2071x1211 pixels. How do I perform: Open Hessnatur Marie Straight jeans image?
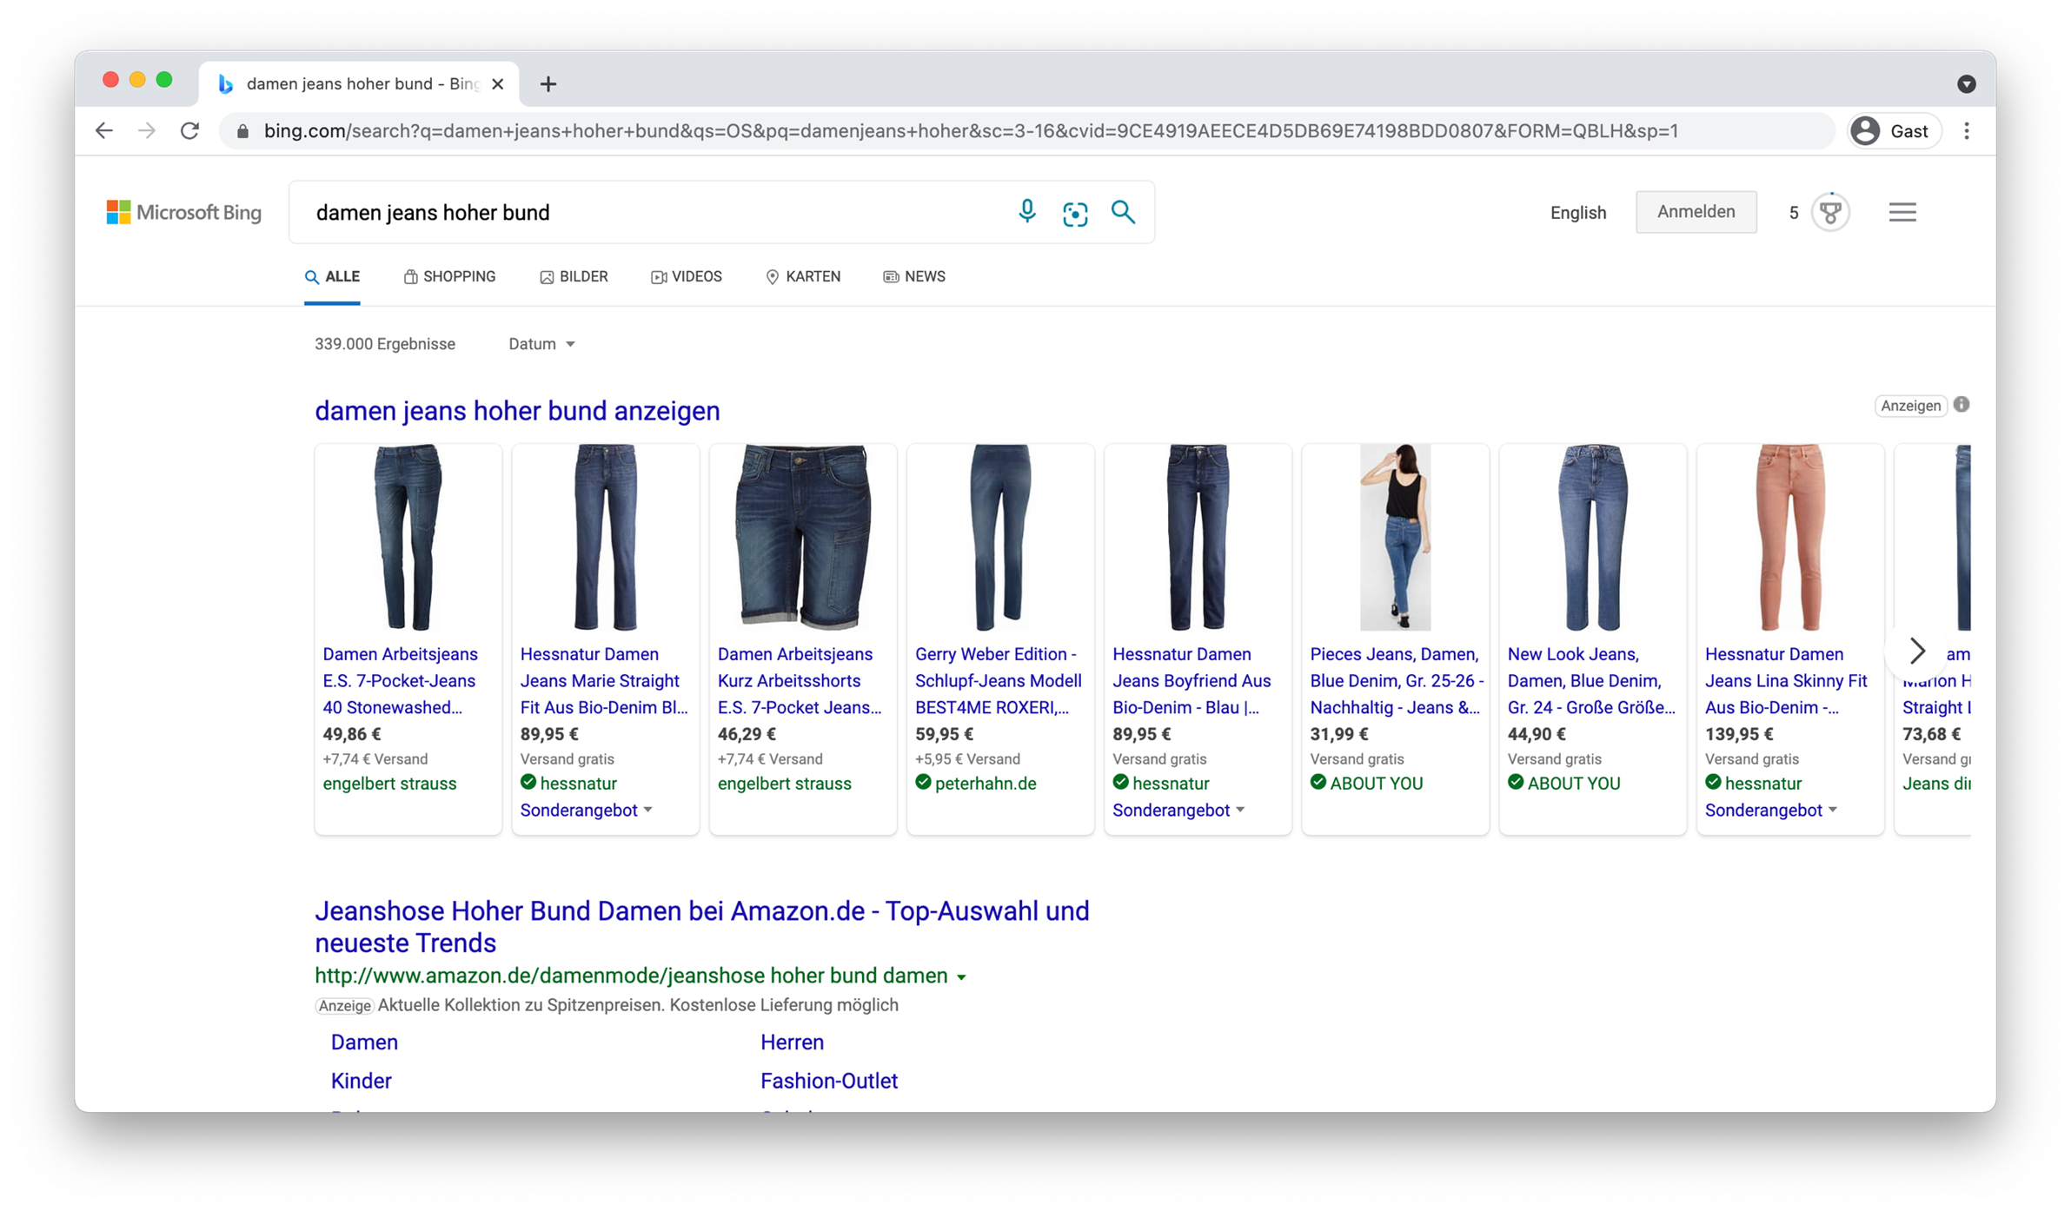pyautogui.click(x=605, y=537)
